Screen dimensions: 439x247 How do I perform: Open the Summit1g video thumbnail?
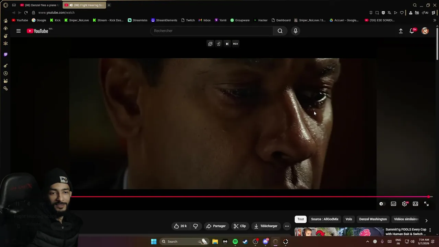click(x=339, y=232)
